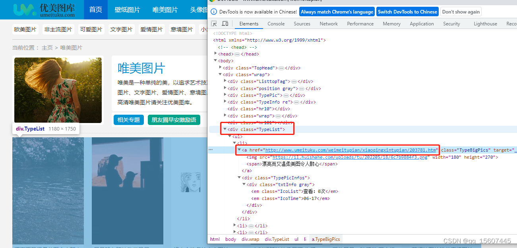Click the umeituku.com site logo

44,10
